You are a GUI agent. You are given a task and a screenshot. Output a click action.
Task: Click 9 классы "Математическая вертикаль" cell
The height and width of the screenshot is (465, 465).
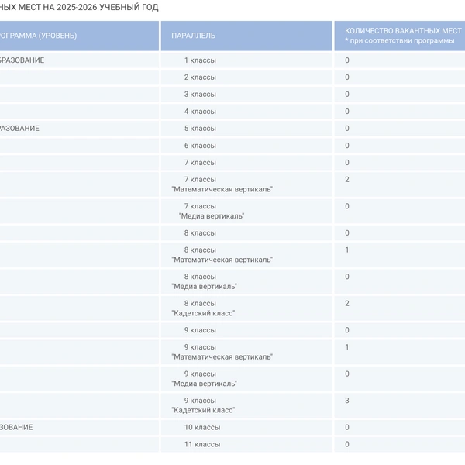tap(246, 352)
